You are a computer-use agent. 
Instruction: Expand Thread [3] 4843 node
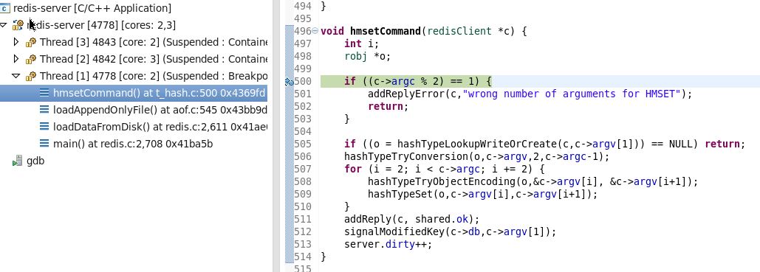pyautogui.click(x=16, y=42)
